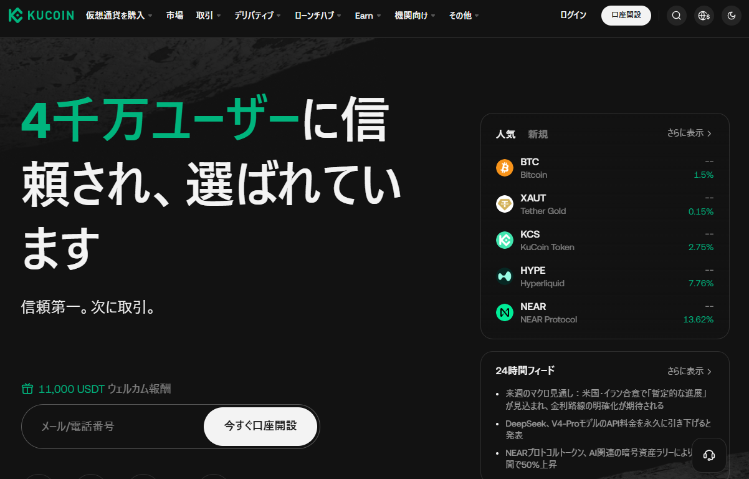Click the 24時間フィード heading
The height and width of the screenshot is (479, 749).
point(525,370)
